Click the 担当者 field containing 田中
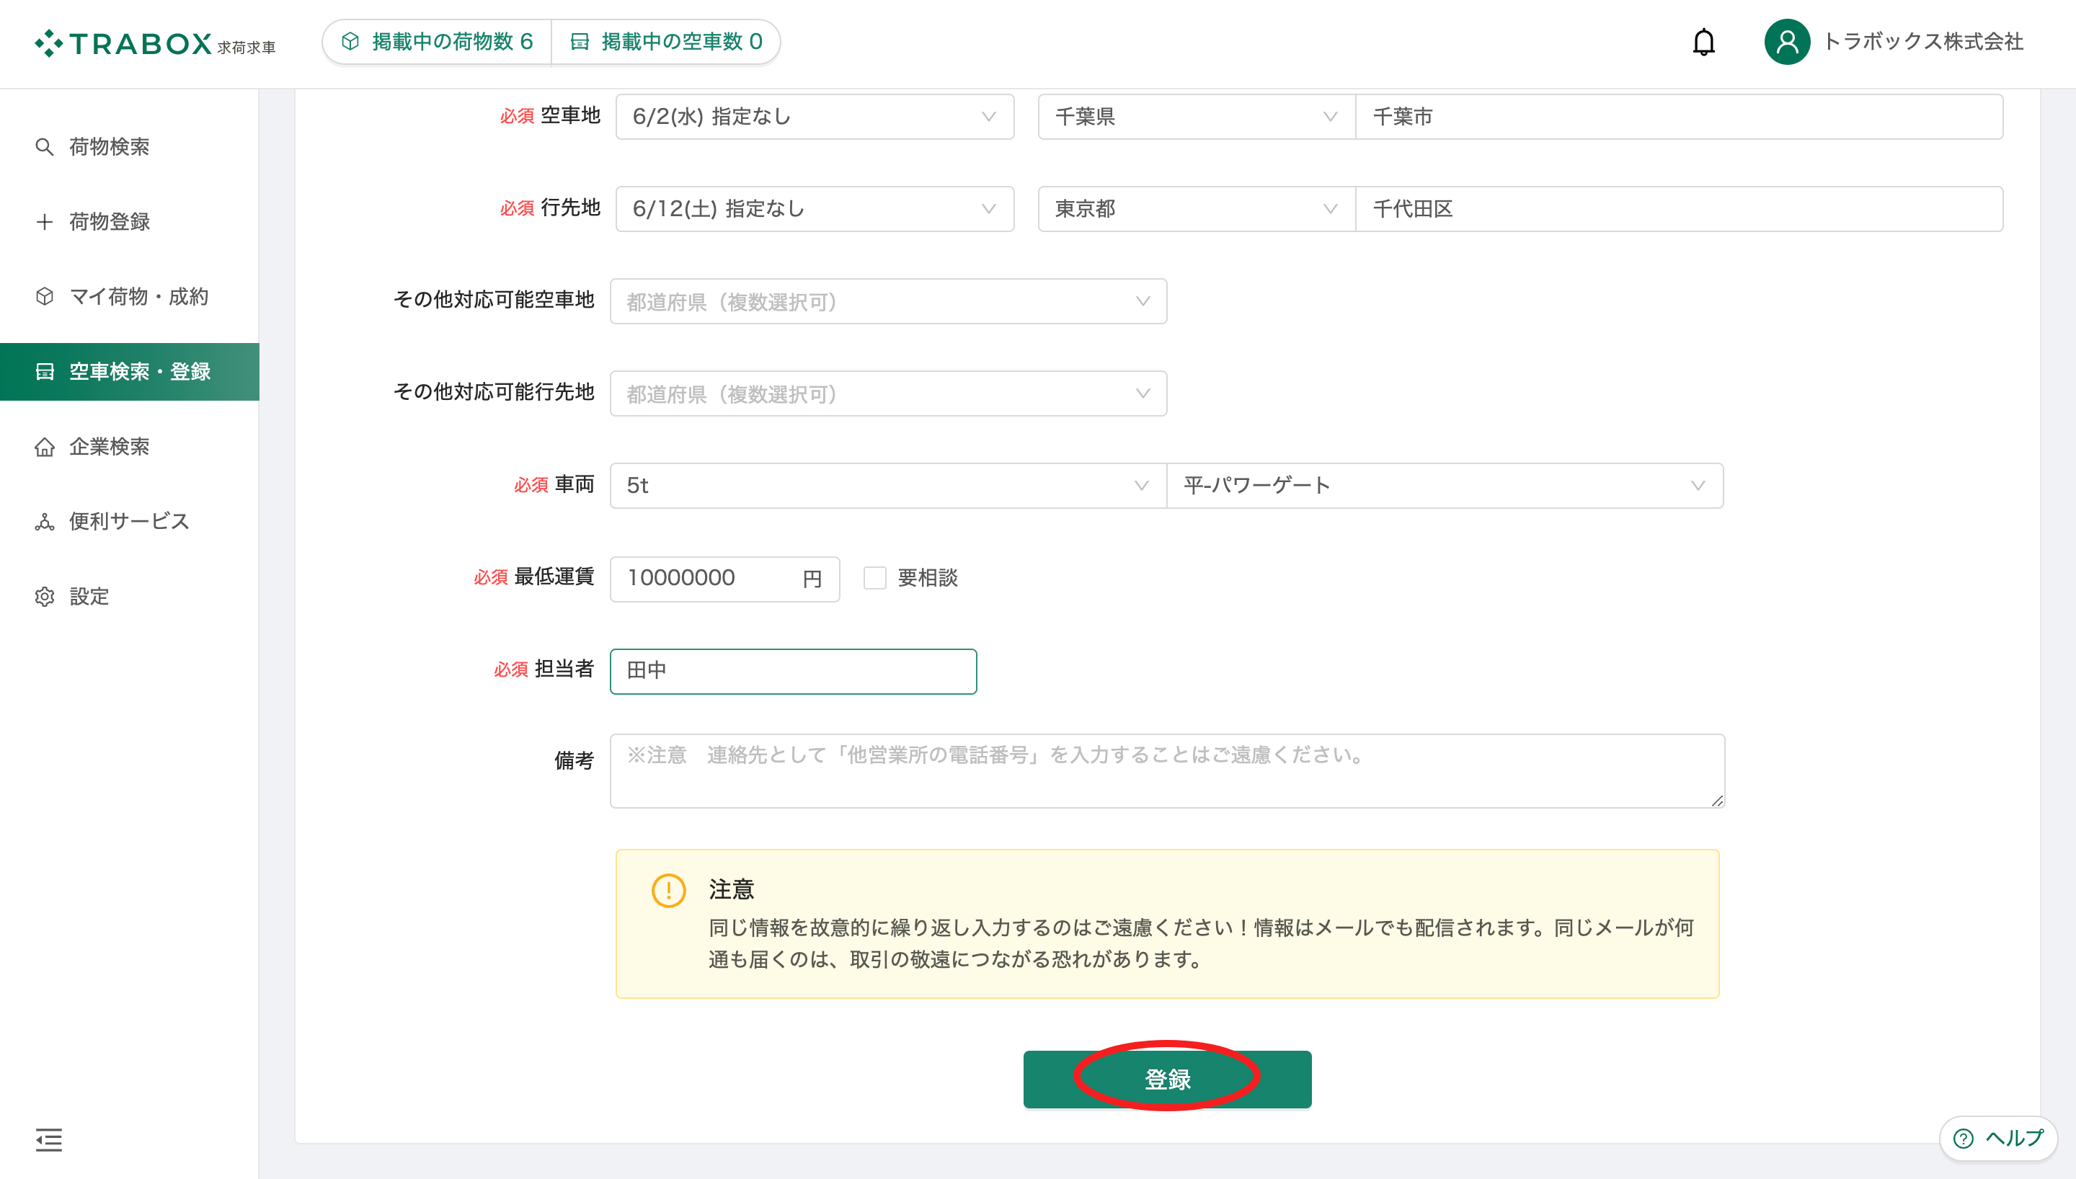This screenshot has height=1179, width=2076. pos(793,671)
